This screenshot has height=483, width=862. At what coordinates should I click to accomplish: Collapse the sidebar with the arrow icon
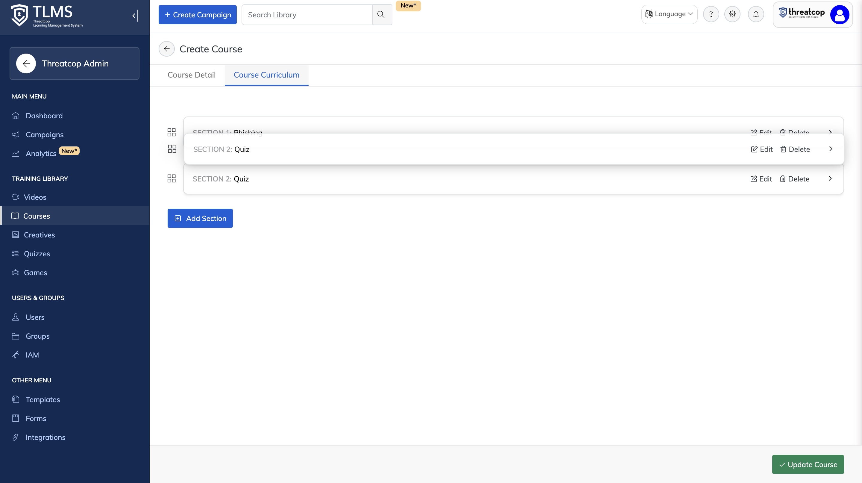tap(135, 15)
